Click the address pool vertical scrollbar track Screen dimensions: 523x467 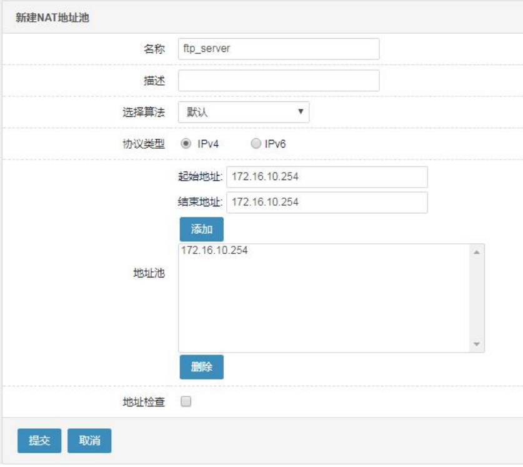(477, 298)
